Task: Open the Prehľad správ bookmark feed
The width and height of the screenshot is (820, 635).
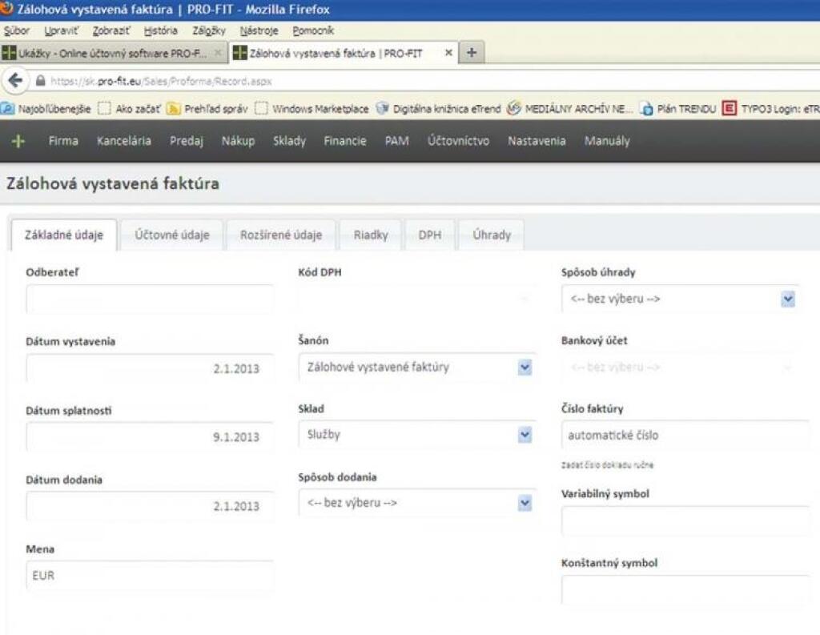Action: click(x=207, y=109)
